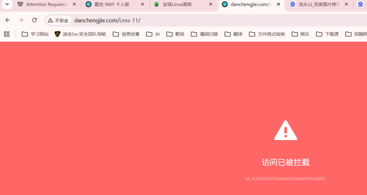
Task: Close the 雷池 WAF 个人版 tab
Action: [x=142, y=5]
